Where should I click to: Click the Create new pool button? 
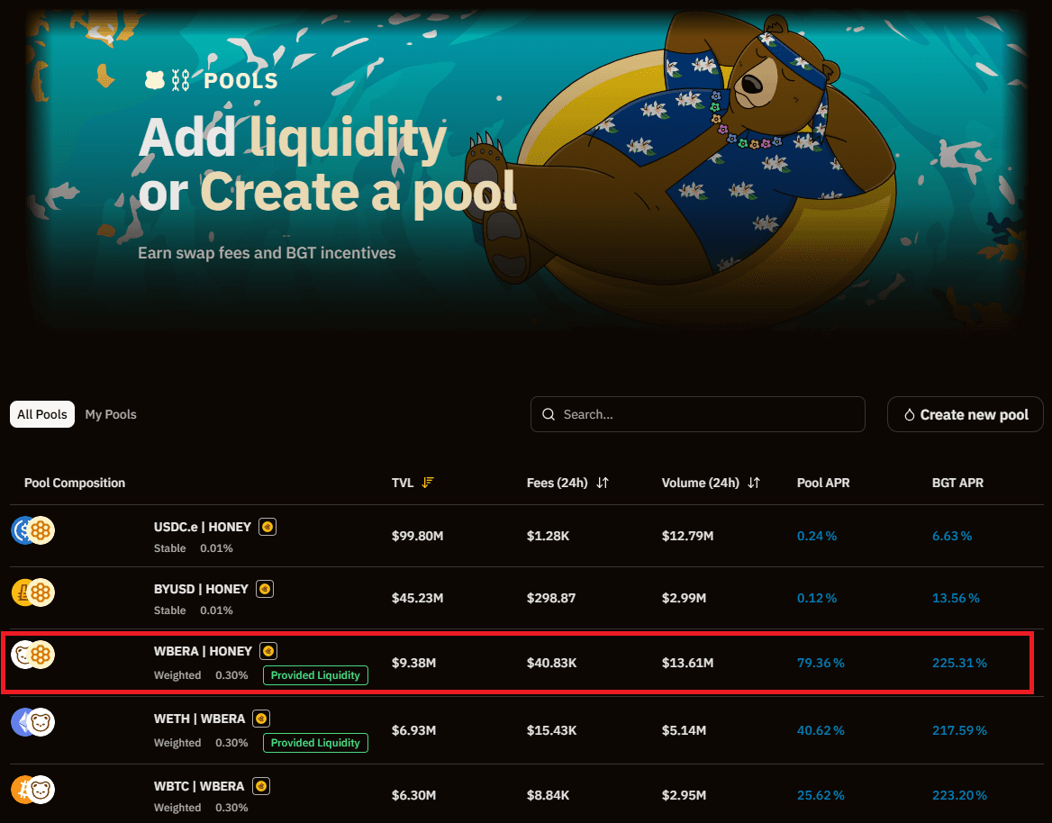pyautogui.click(x=966, y=414)
